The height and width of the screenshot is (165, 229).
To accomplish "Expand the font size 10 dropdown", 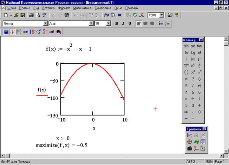I will click(108, 23).
